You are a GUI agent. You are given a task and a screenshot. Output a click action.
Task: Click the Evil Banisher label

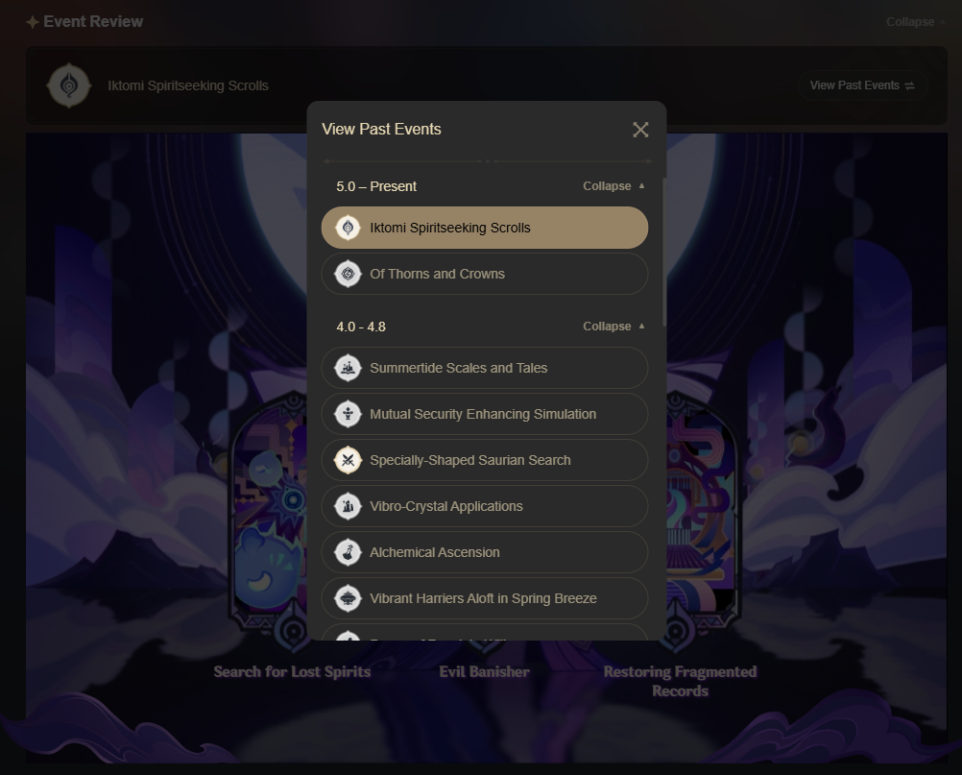tap(485, 672)
